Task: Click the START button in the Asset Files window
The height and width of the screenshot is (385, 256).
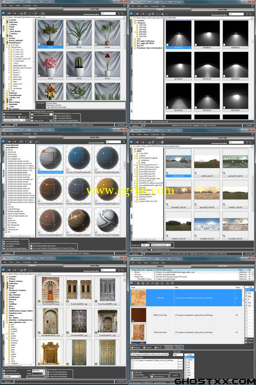Action: click(x=175, y=375)
